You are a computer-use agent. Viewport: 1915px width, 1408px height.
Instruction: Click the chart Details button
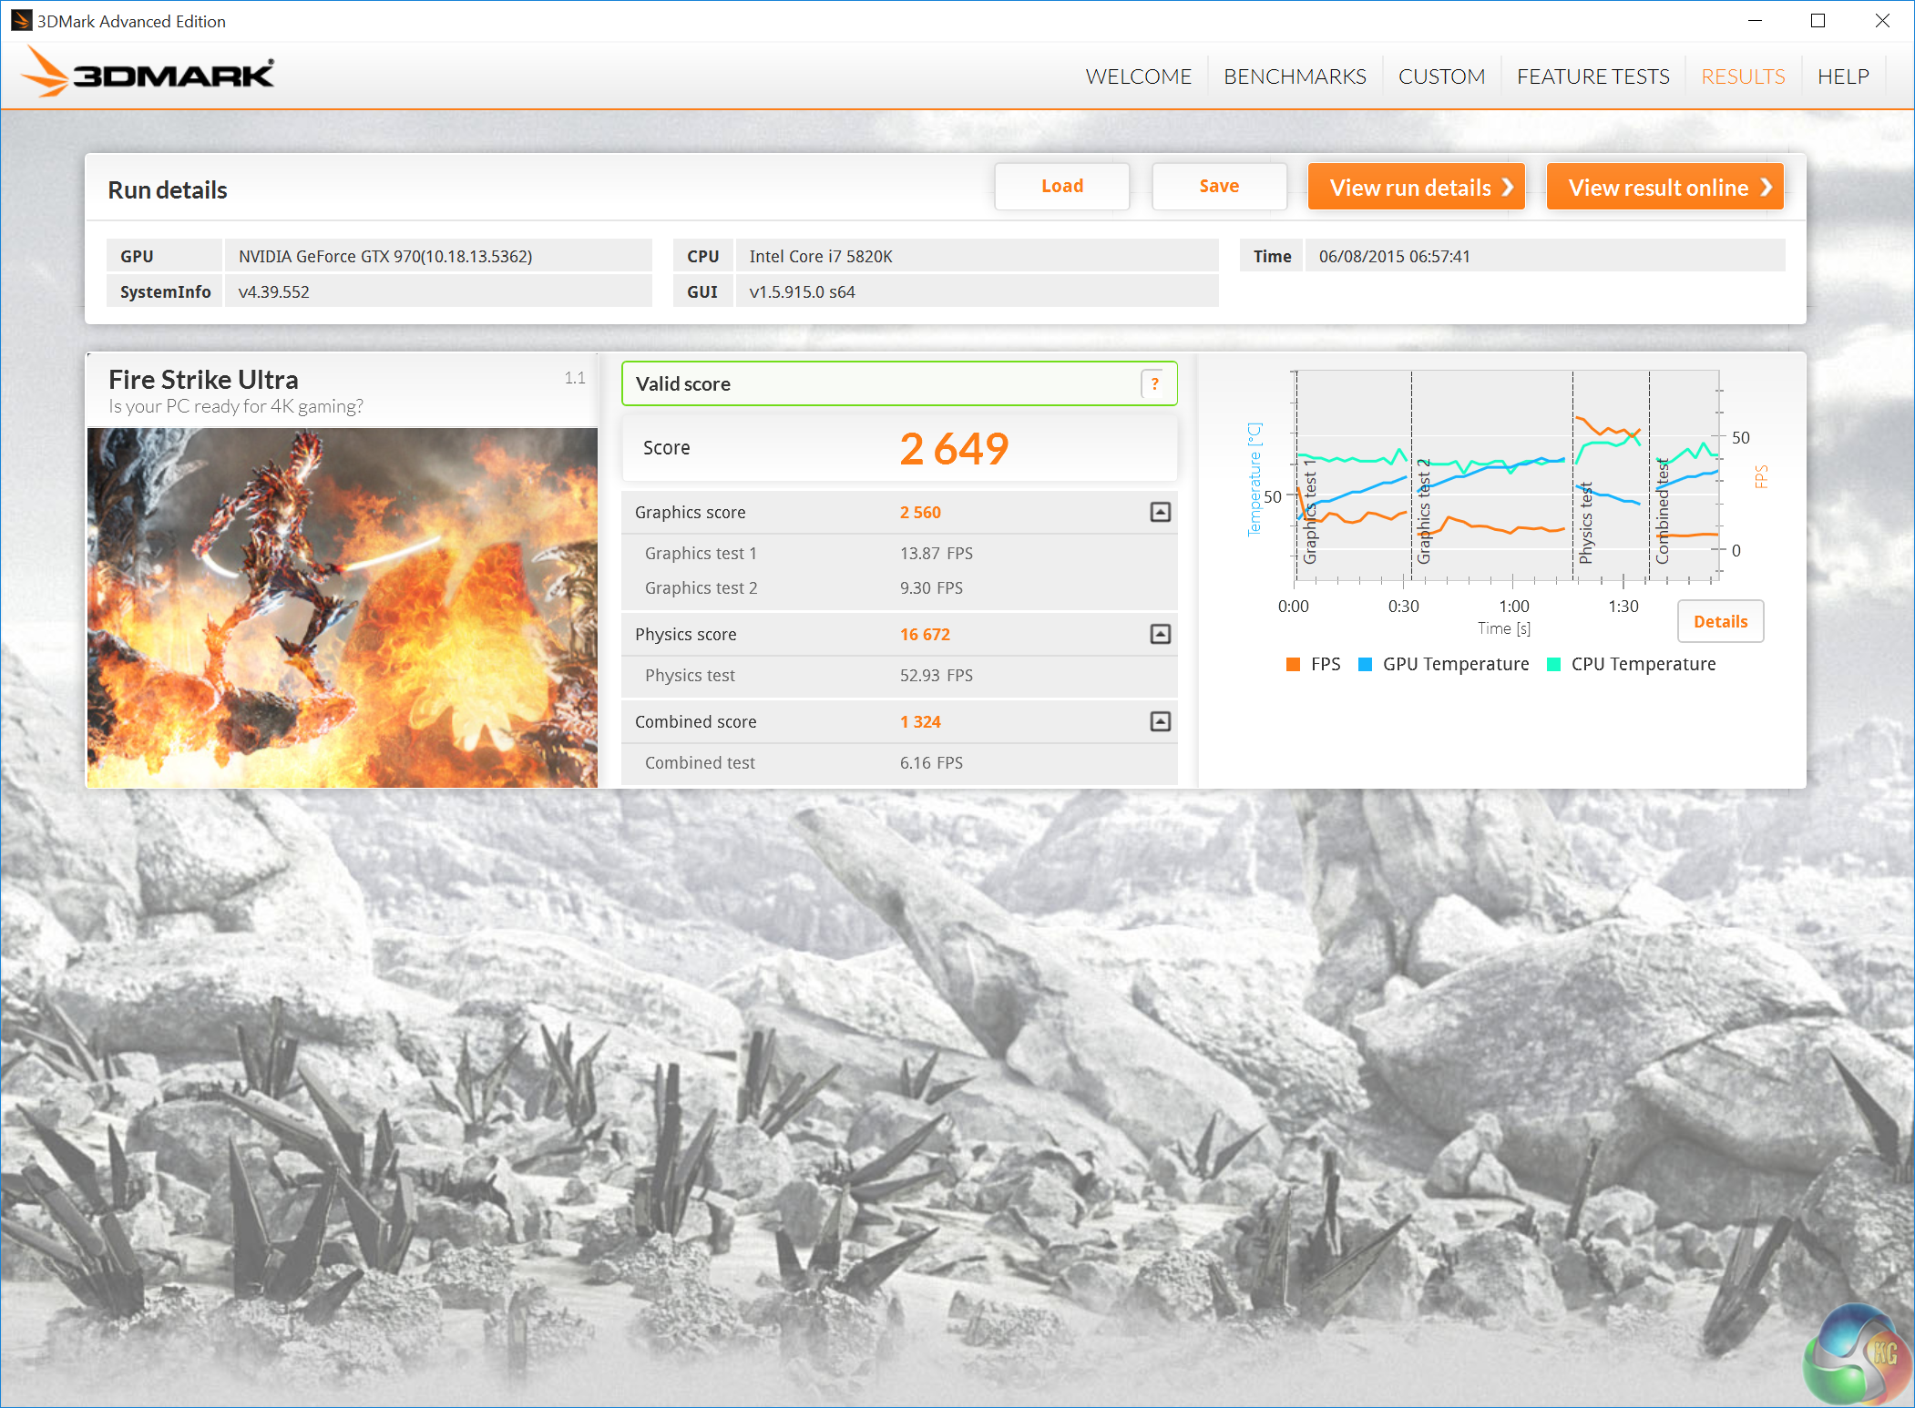(x=1719, y=622)
